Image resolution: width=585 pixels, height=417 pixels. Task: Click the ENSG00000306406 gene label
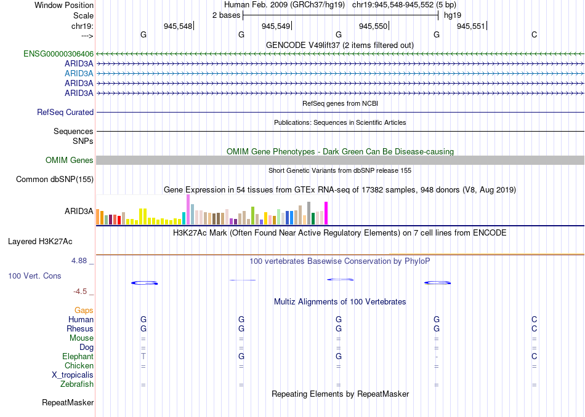tap(58, 54)
